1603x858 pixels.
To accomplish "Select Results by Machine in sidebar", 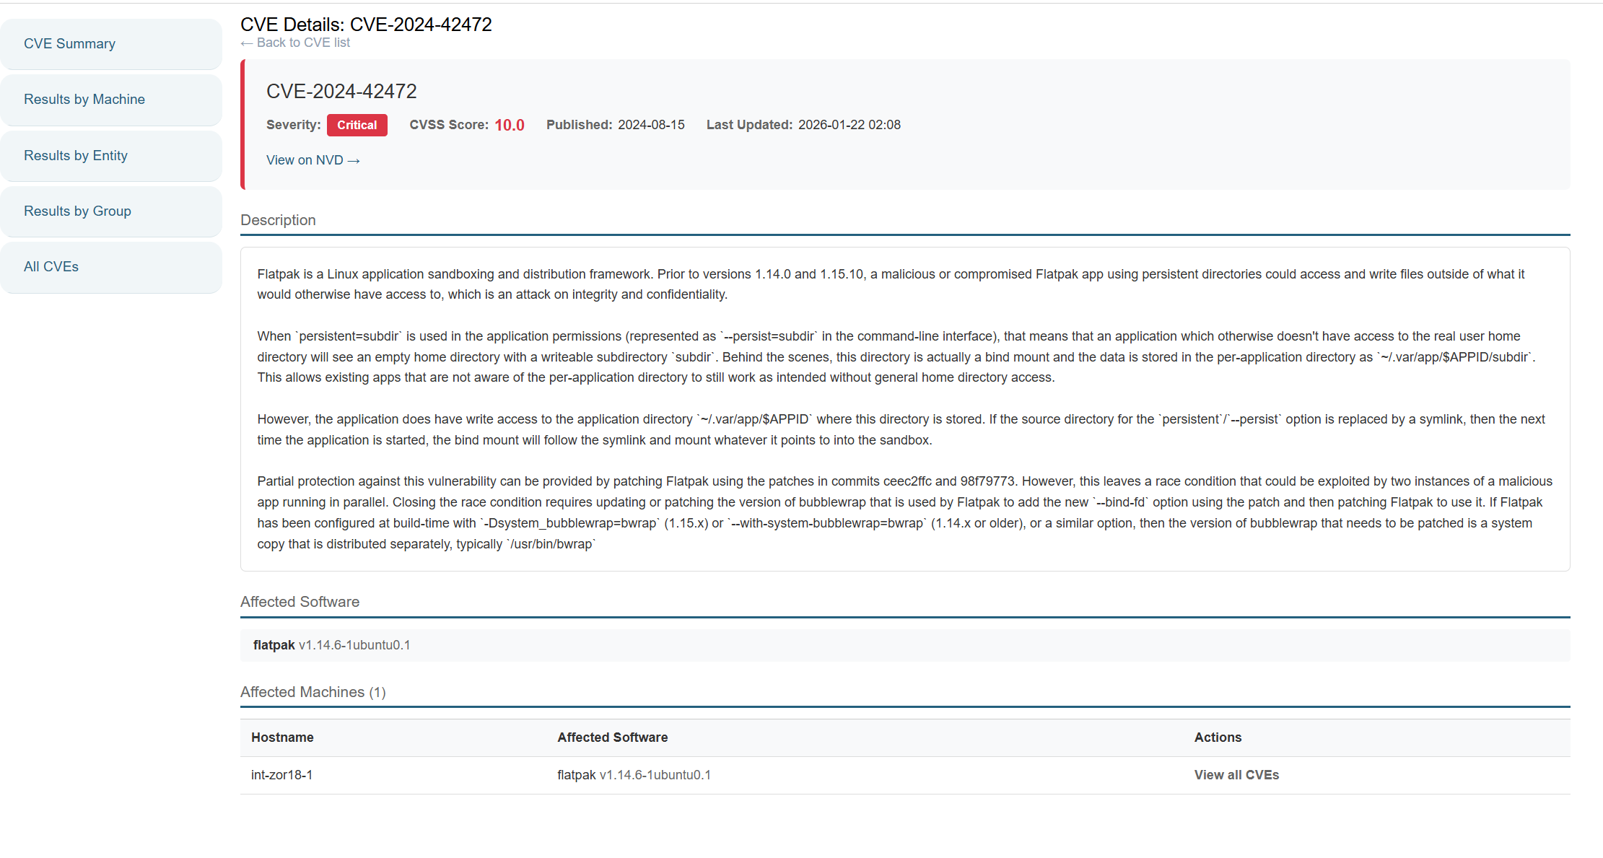I will (84, 100).
